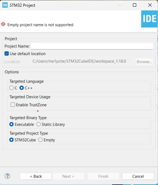This screenshot has height=185, width=158.
Task: Go back with the Back button
Action: pyautogui.click(x=36, y=176)
